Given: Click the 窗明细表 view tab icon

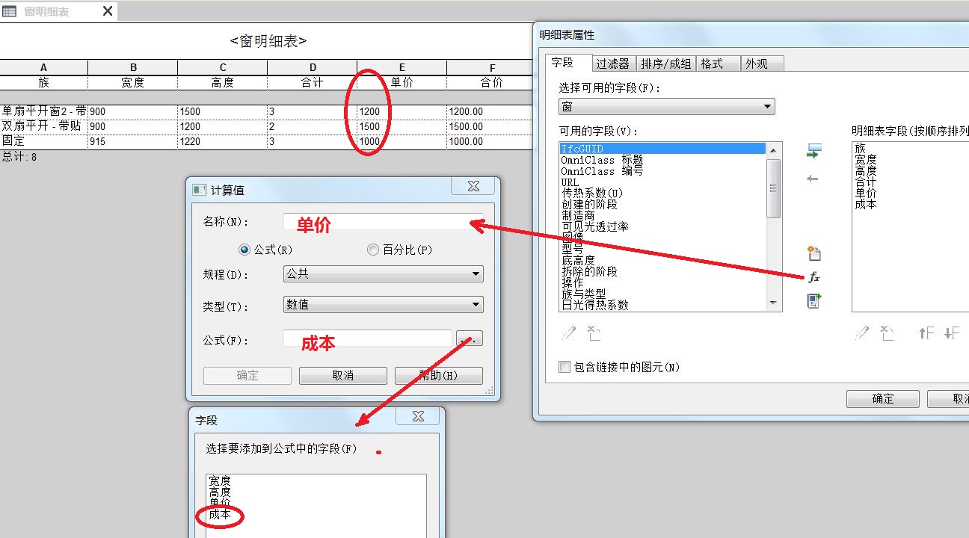Looking at the screenshot, I should [x=10, y=11].
